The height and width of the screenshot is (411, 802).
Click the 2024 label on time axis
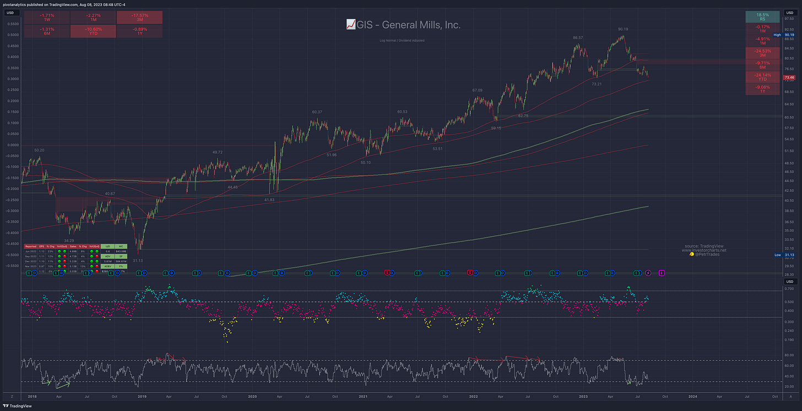(x=692, y=397)
